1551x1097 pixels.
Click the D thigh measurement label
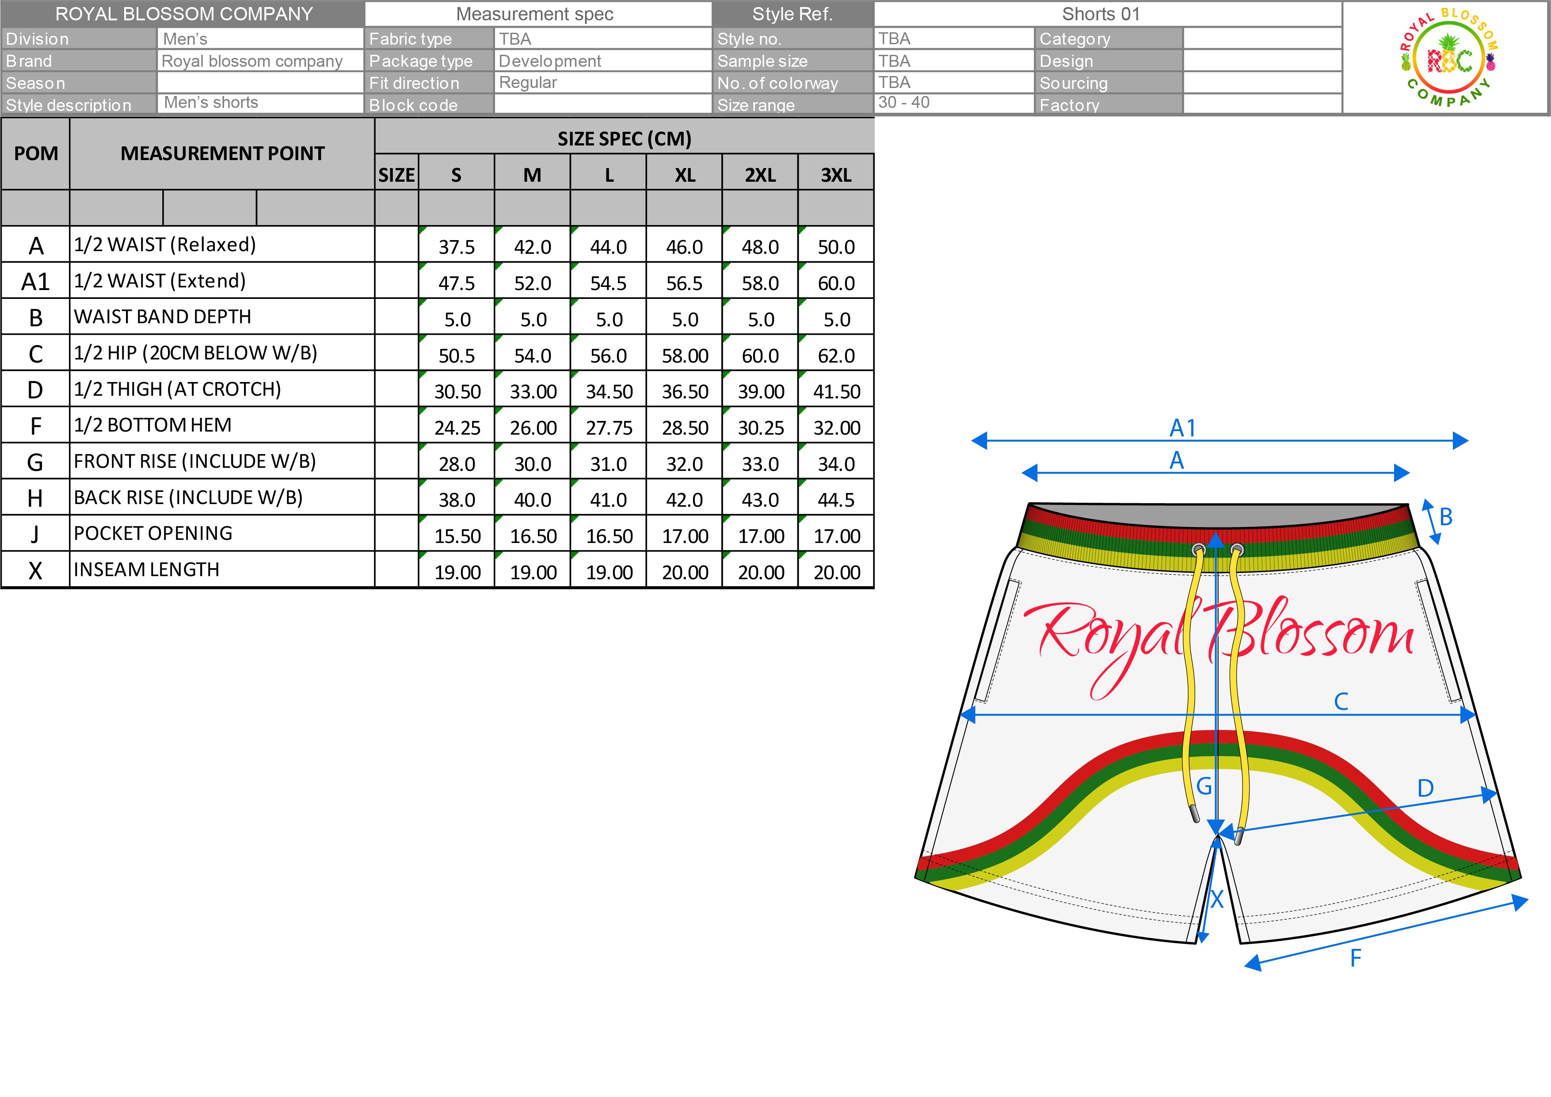(x=1425, y=788)
